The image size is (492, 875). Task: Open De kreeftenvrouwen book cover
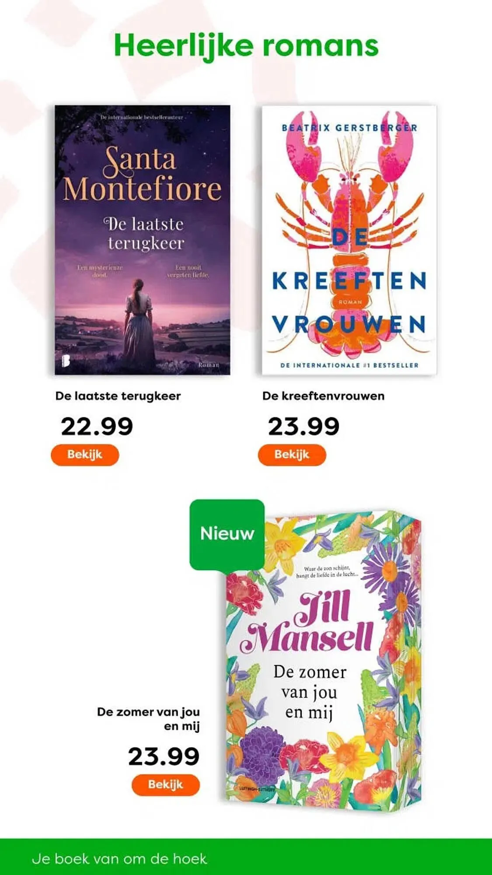click(349, 240)
